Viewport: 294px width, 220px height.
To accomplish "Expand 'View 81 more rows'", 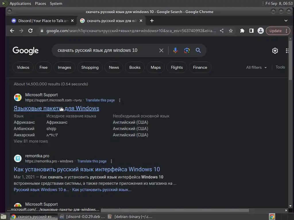I will 31,141.
